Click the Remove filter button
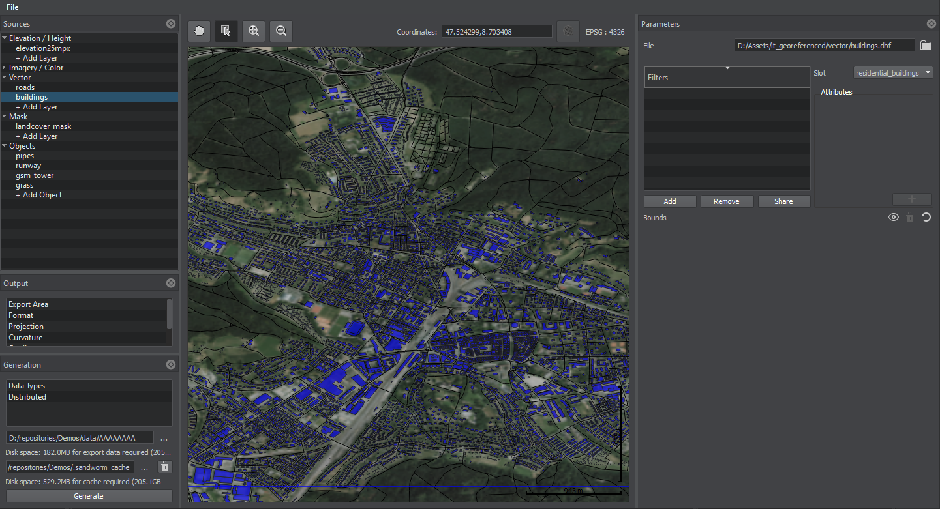This screenshot has width=940, height=509. pos(727,201)
